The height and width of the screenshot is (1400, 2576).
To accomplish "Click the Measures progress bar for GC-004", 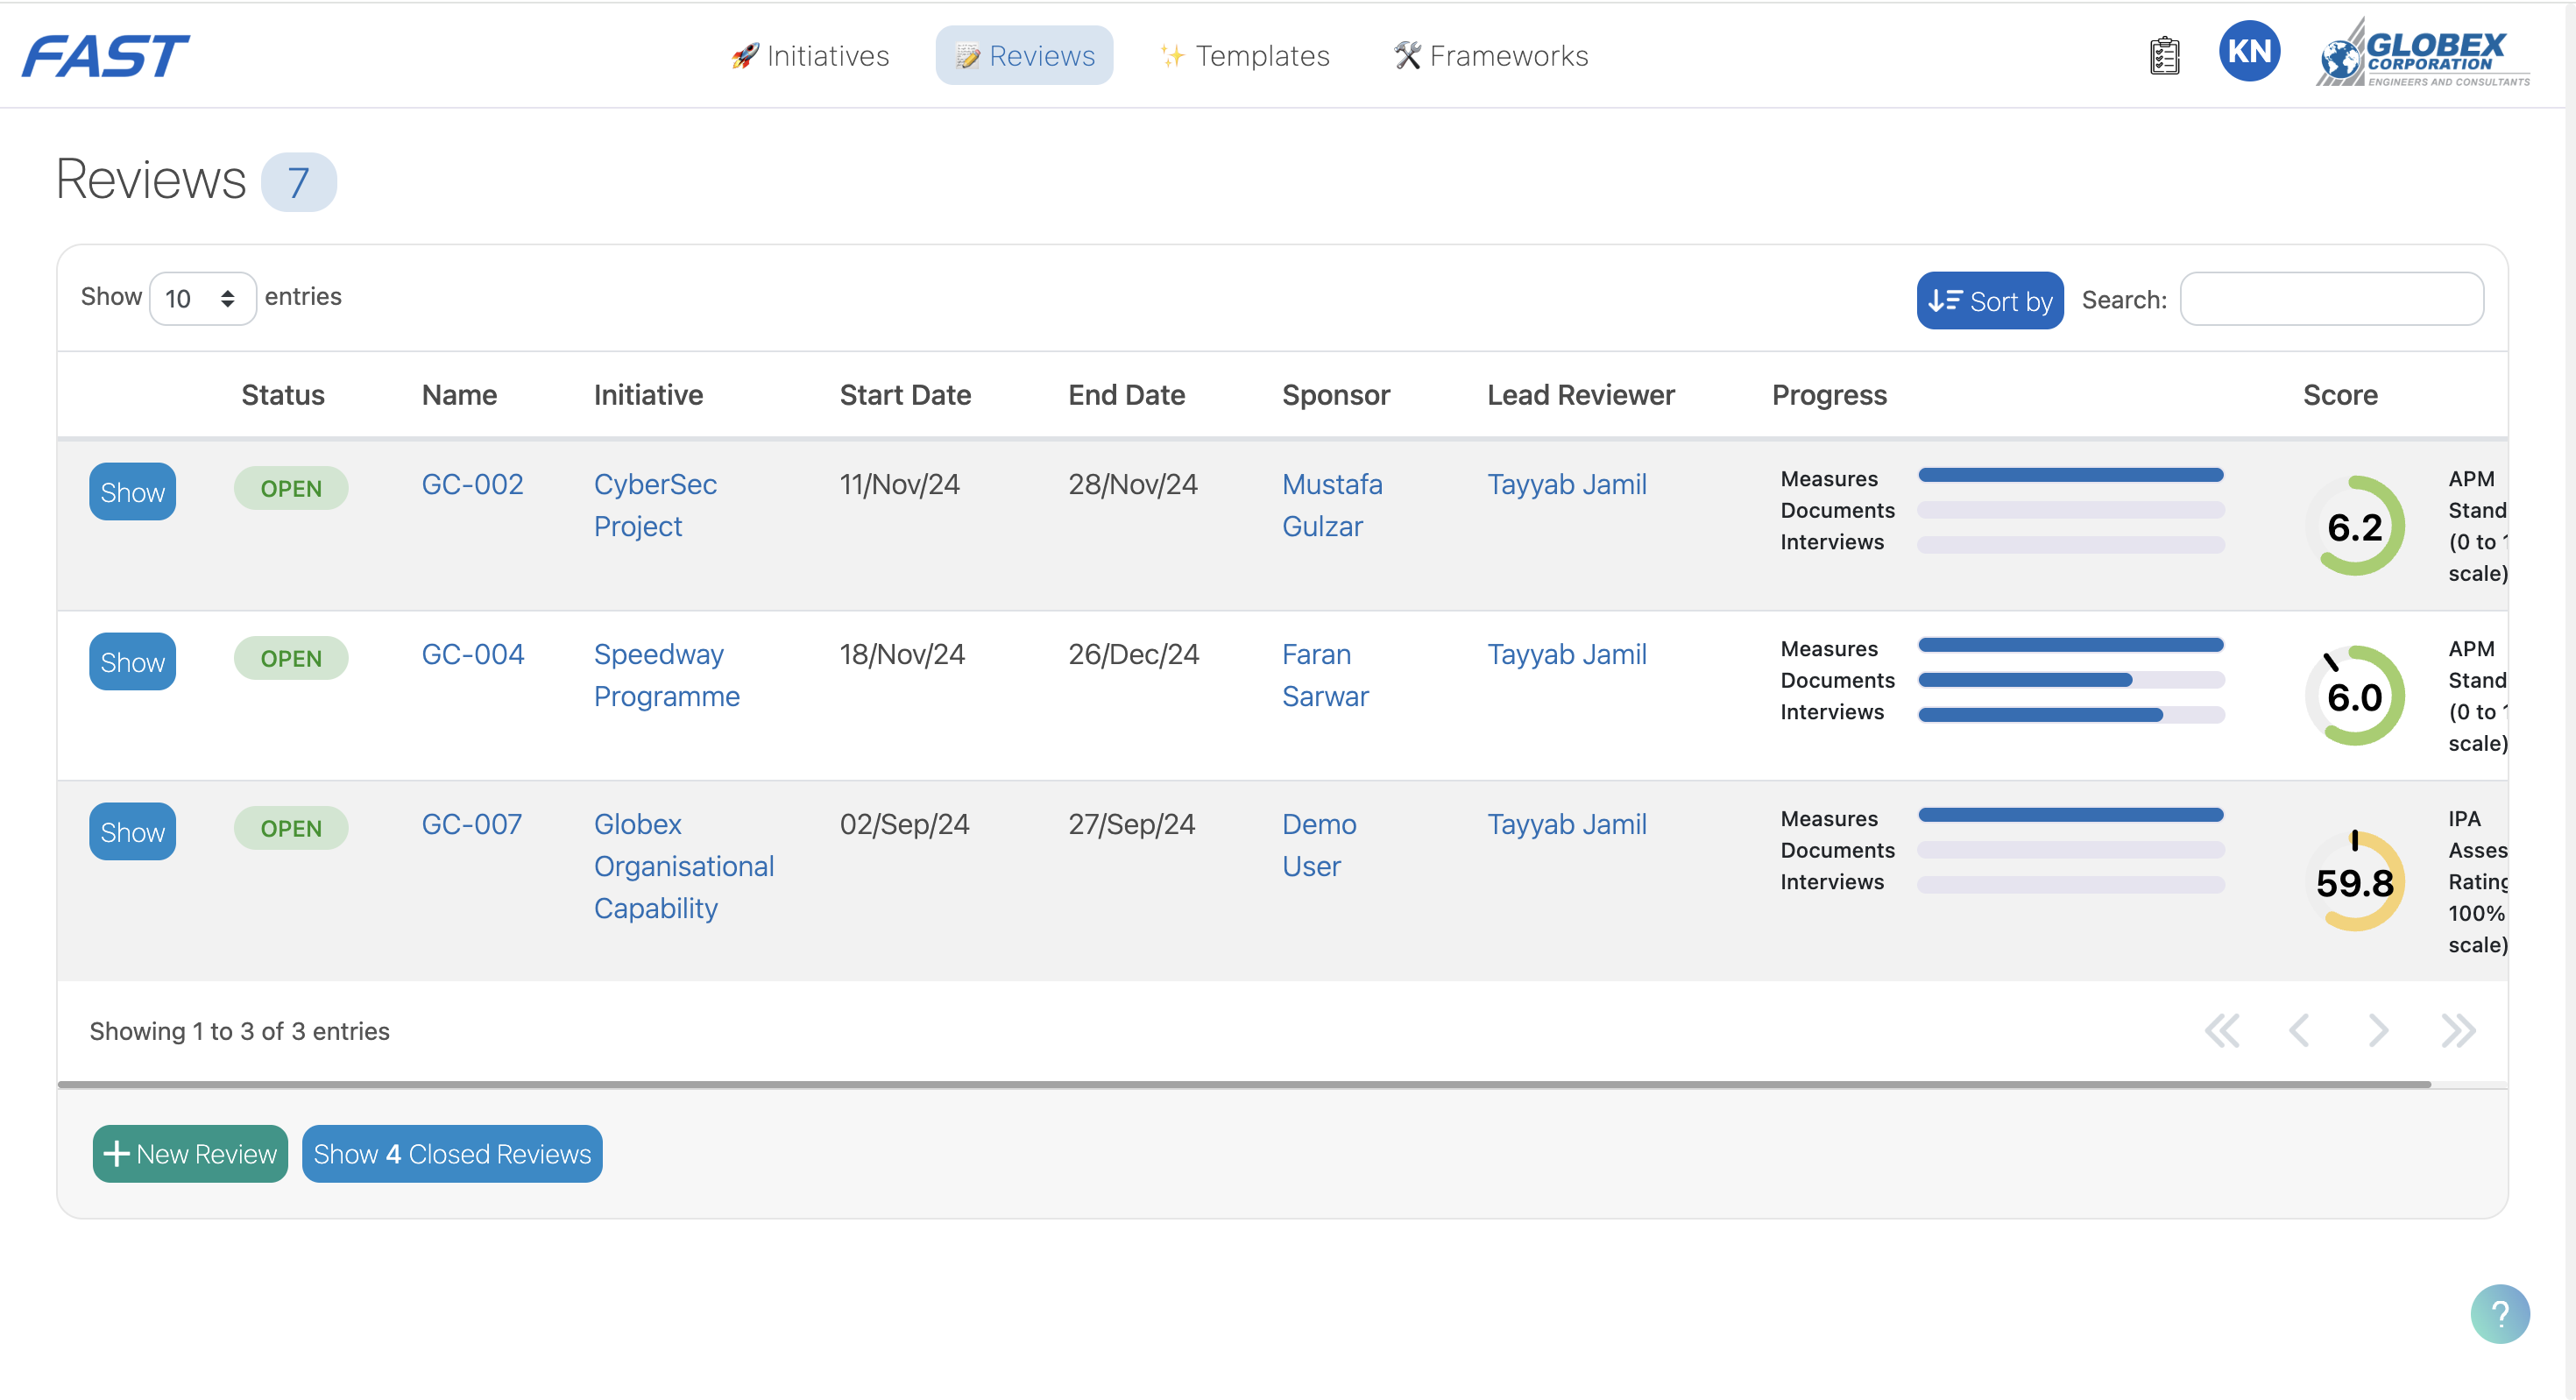I will tap(2070, 646).
